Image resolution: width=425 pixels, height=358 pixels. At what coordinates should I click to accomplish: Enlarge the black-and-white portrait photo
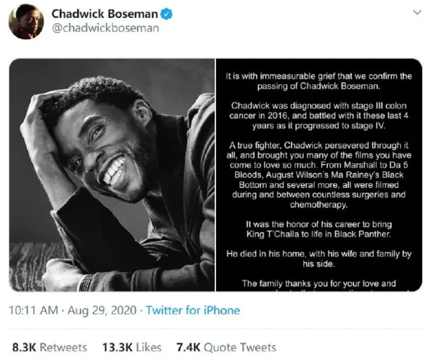click(x=111, y=175)
